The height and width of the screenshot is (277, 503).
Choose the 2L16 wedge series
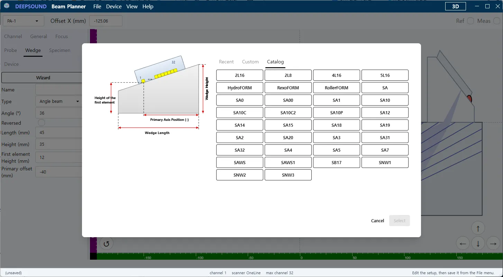pos(240,75)
